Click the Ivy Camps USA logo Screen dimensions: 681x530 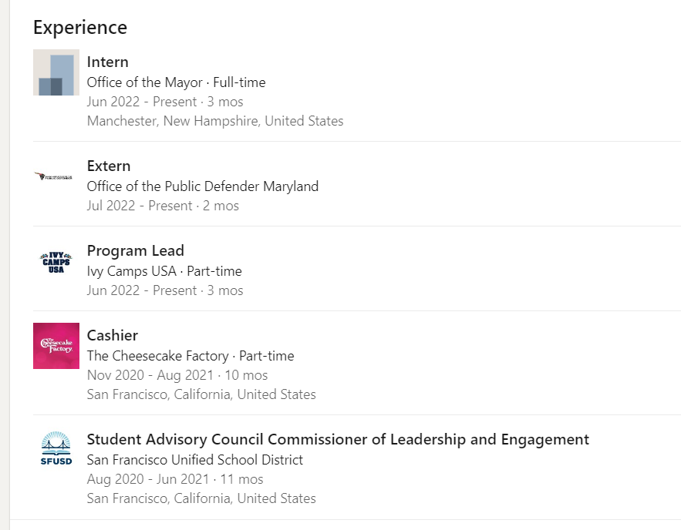[56, 262]
